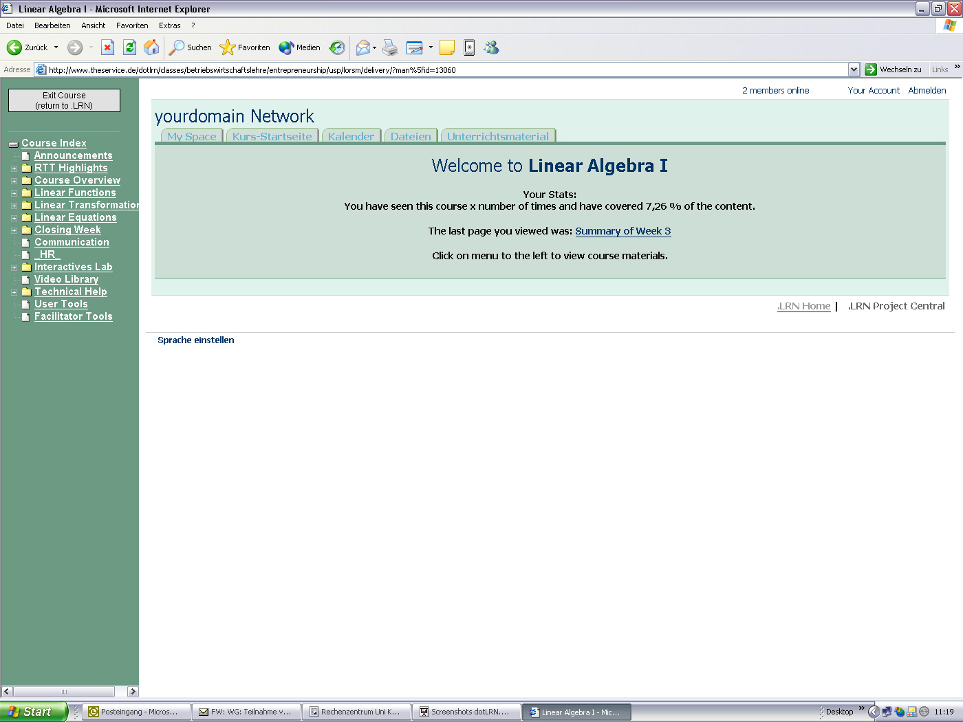The image size is (963, 722).
Task: Go to the homepage via the house icon
Action: point(151,47)
